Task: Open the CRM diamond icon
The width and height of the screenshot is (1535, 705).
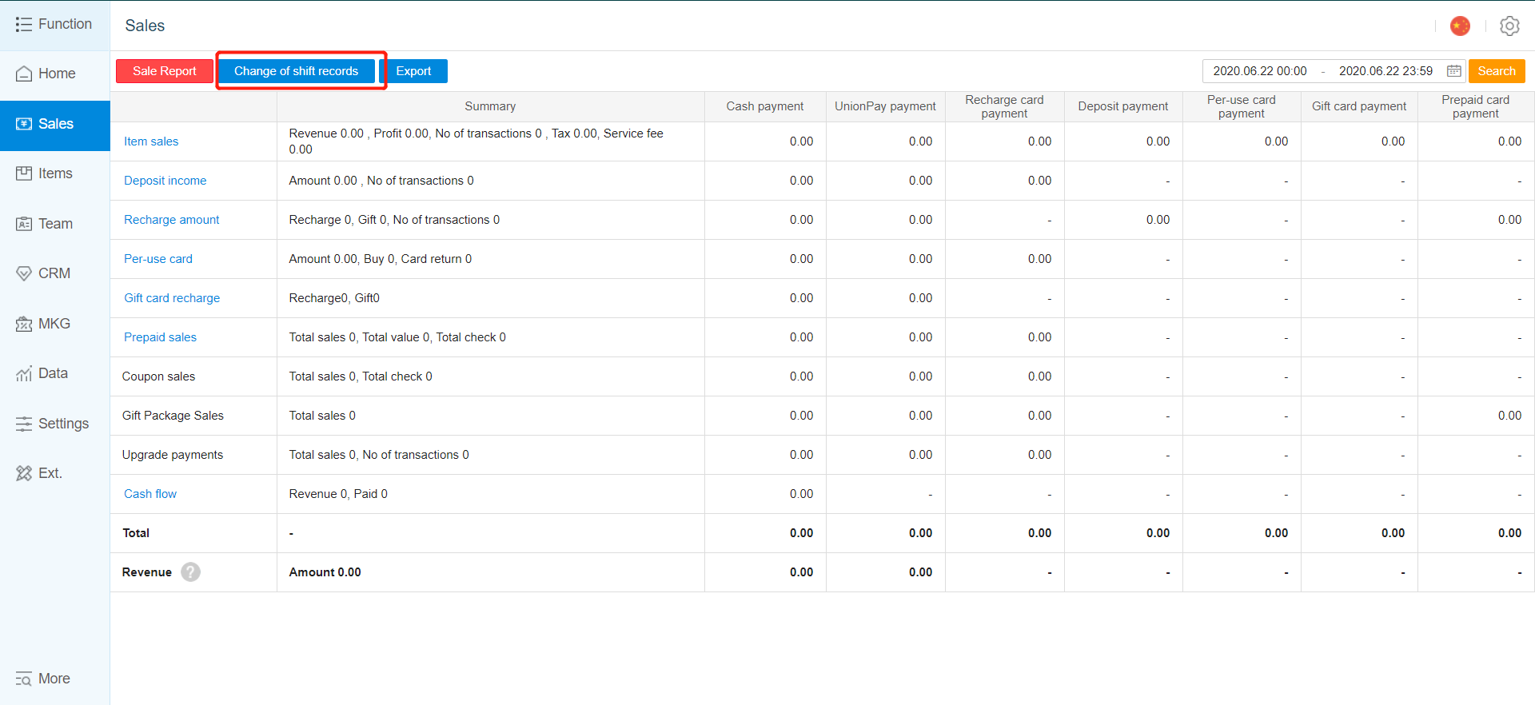Action: tap(24, 273)
